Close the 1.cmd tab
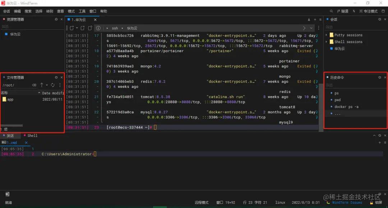The image size is (388, 208). coord(26,142)
